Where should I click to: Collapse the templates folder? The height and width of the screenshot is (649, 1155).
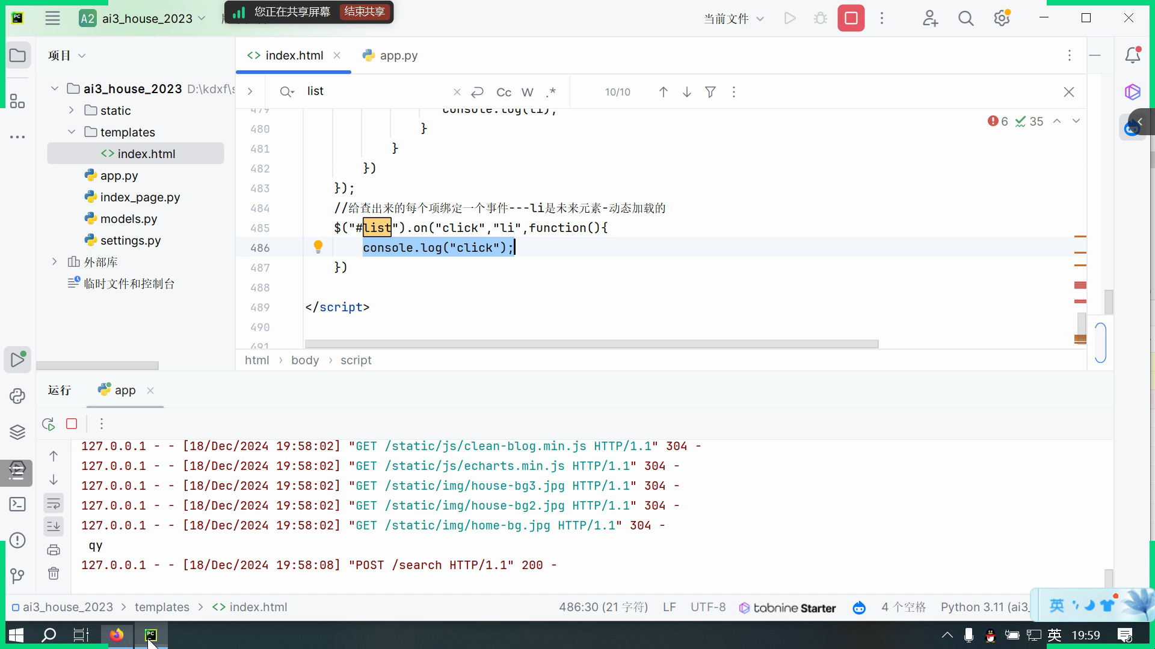[x=71, y=132]
